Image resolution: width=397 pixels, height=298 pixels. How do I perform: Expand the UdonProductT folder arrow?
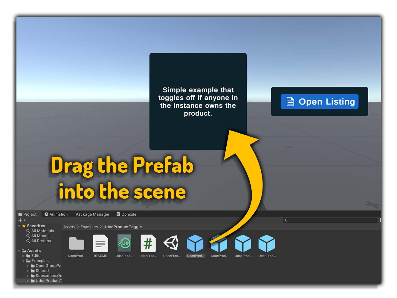point(28,281)
